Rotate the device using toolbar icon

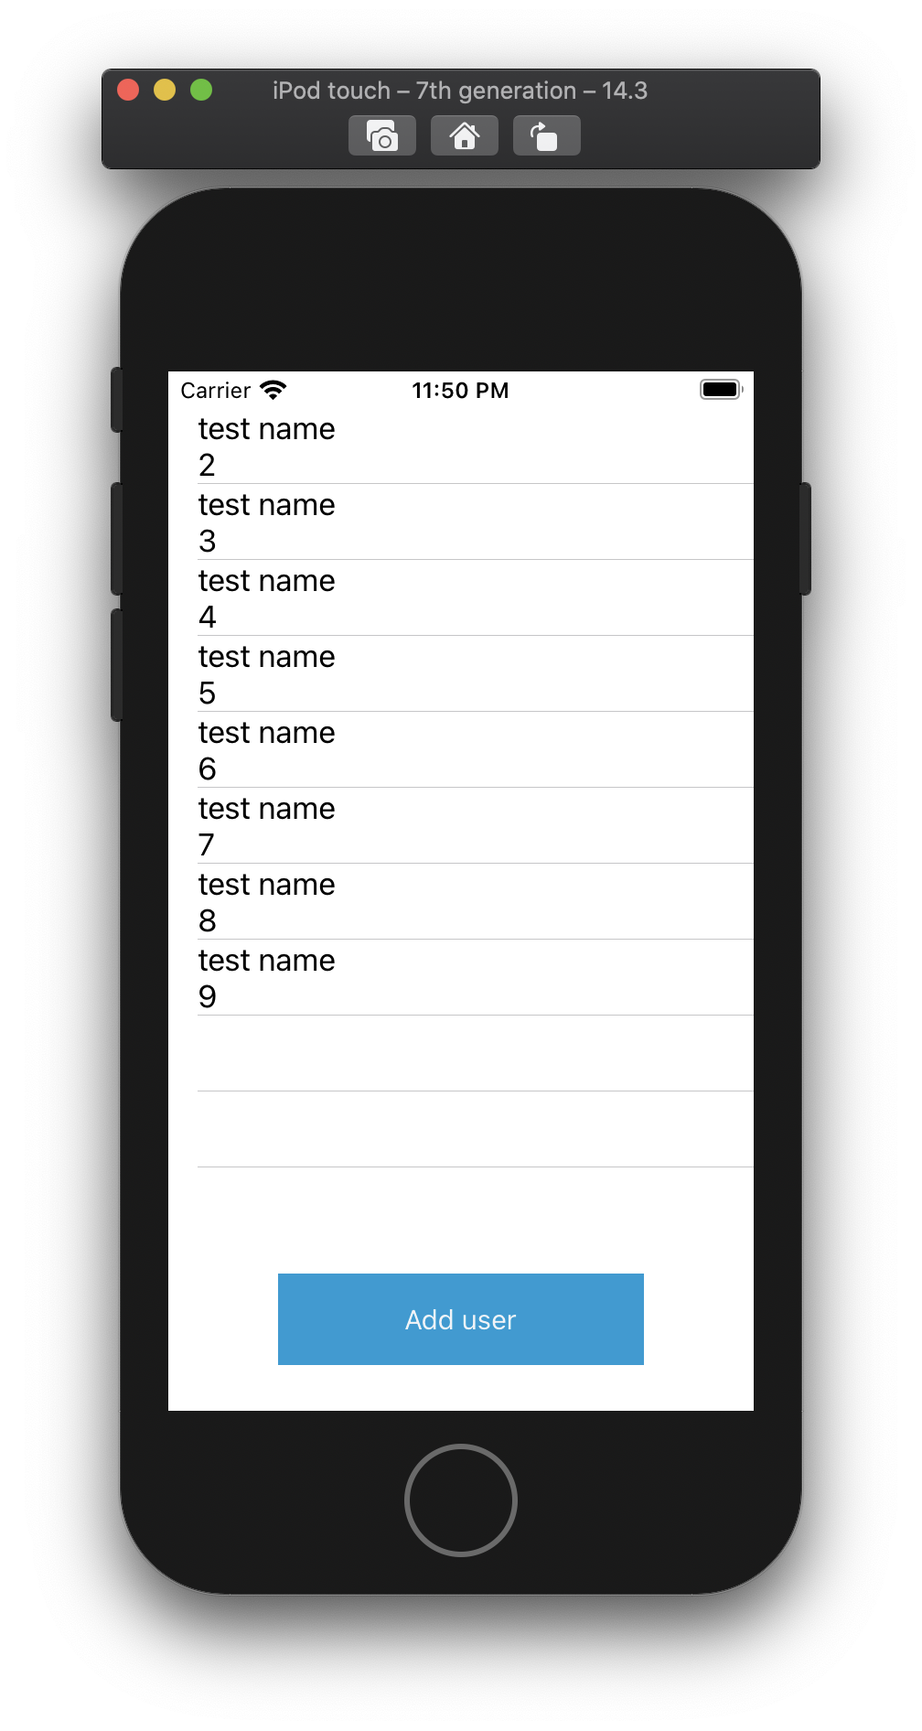tap(546, 136)
